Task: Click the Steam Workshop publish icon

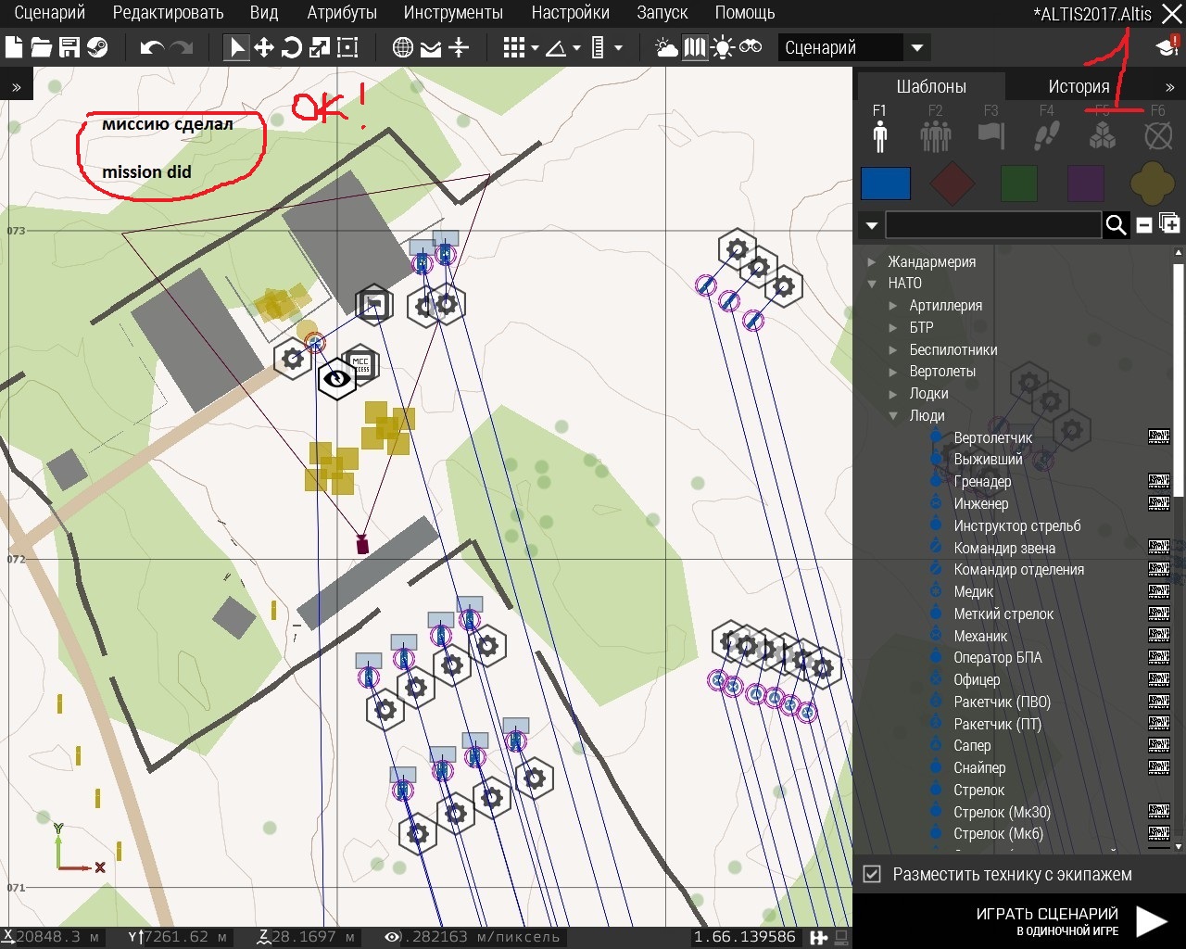Action: click(x=96, y=47)
